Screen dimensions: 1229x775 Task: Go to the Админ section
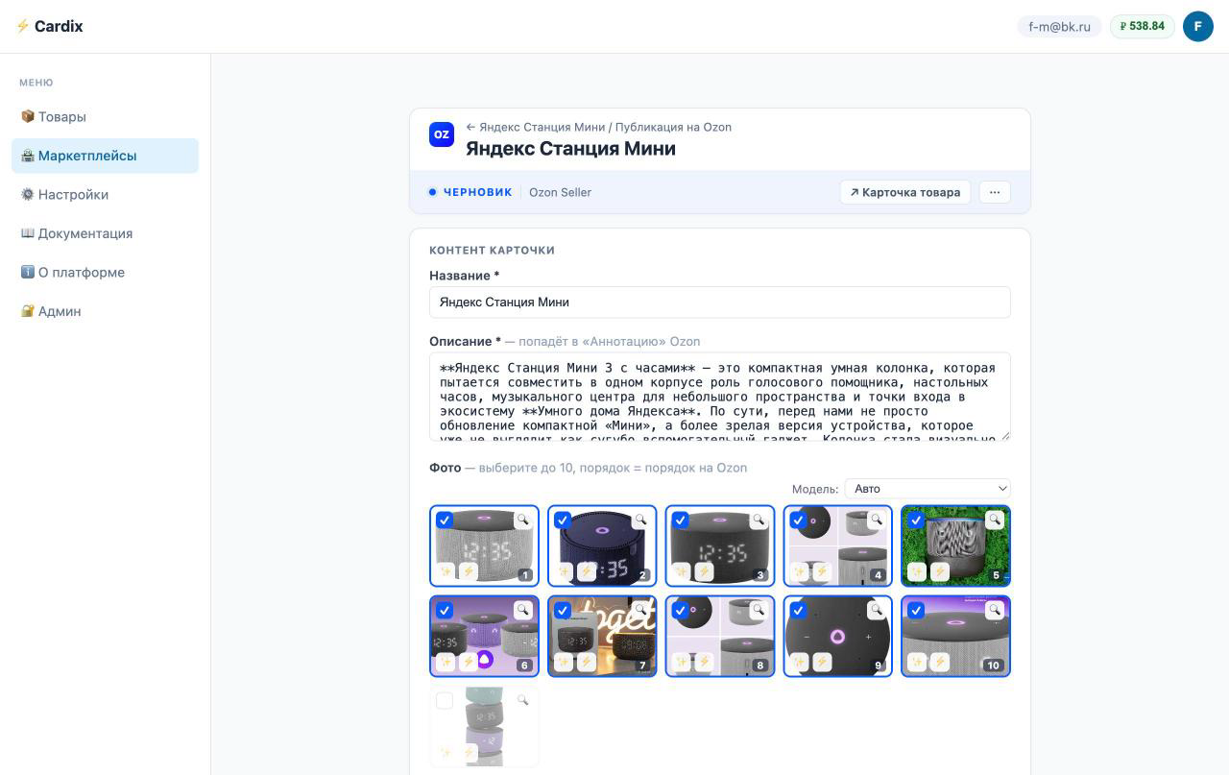pyautogui.click(x=106, y=311)
